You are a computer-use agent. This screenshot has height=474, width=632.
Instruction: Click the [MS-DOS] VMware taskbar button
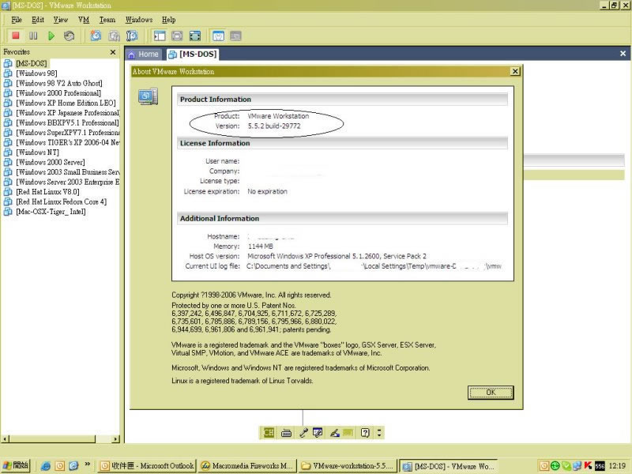pos(448,466)
